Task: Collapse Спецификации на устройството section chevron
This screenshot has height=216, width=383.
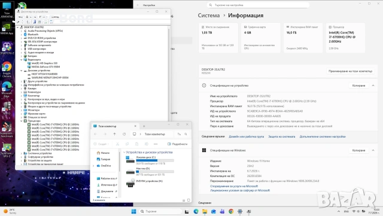Action: click(373, 86)
